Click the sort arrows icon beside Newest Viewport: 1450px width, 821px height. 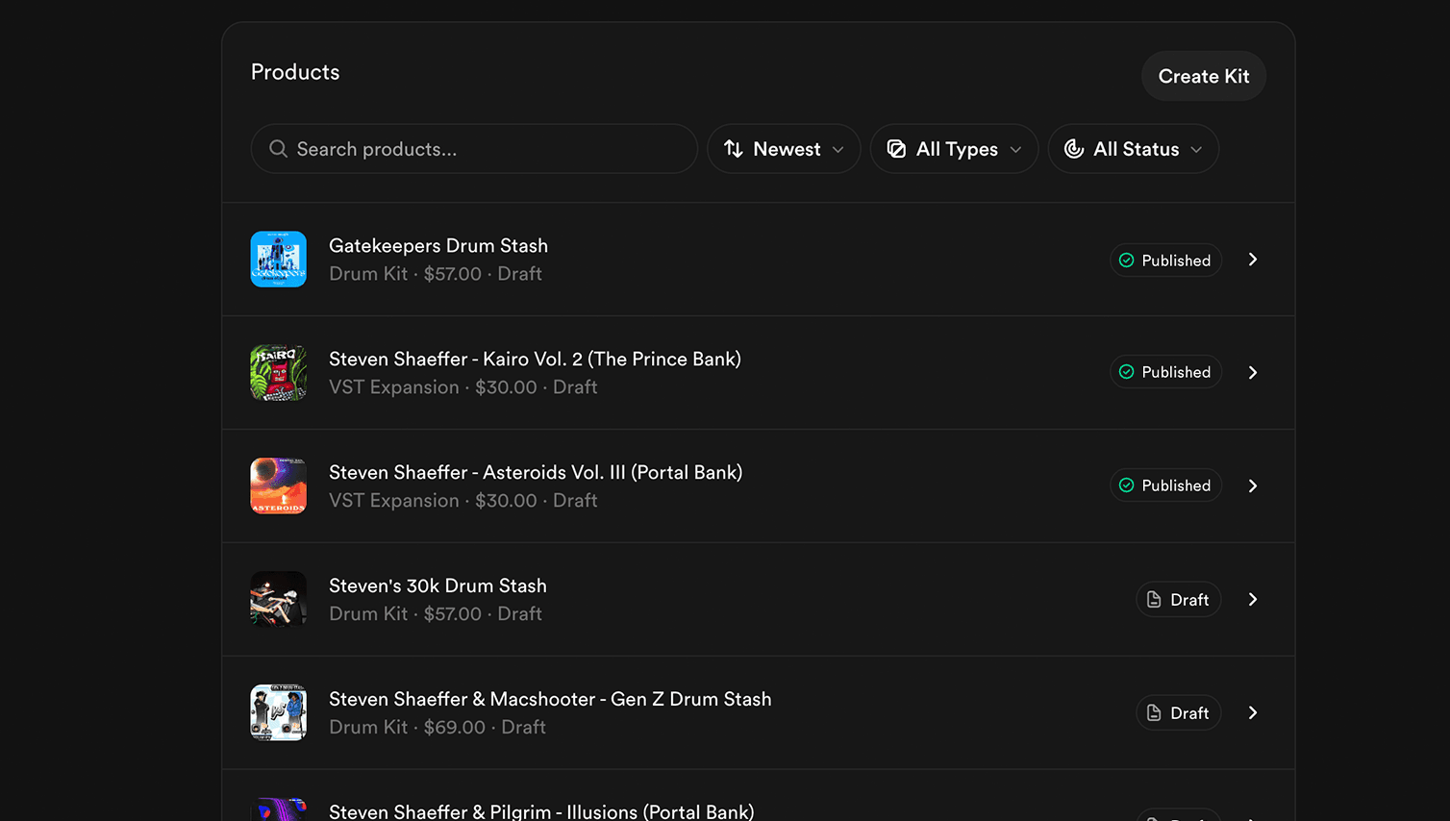click(x=734, y=149)
